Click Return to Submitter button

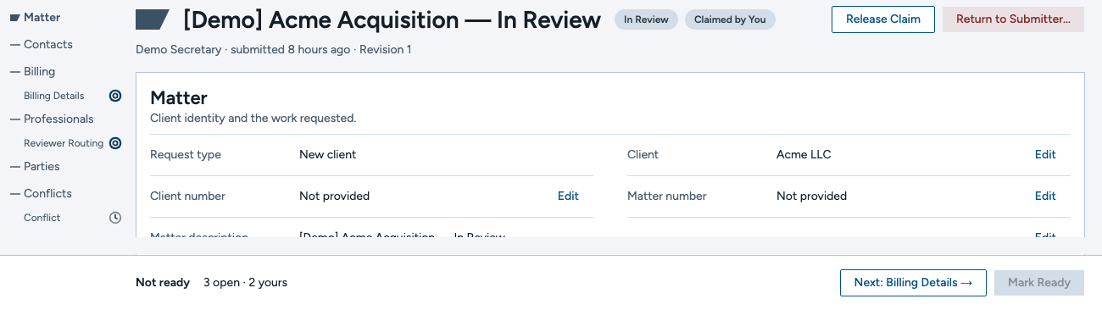pyautogui.click(x=1013, y=19)
